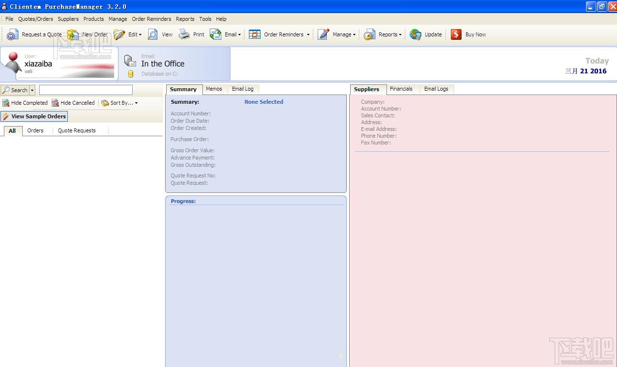Open the Help menu

point(221,19)
